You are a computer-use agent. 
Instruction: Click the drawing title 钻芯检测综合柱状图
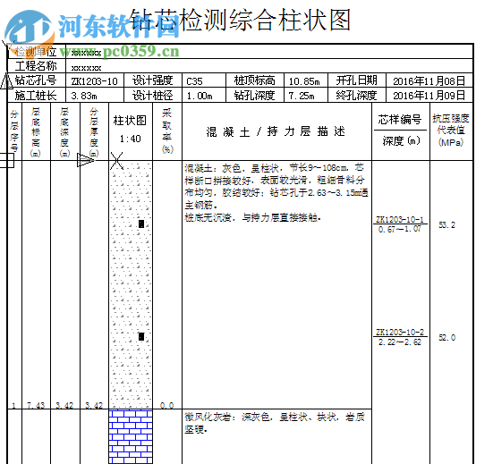240,20
